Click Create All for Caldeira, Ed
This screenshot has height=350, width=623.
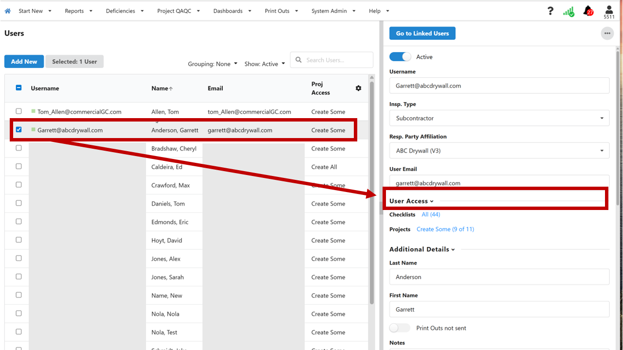[x=324, y=167]
